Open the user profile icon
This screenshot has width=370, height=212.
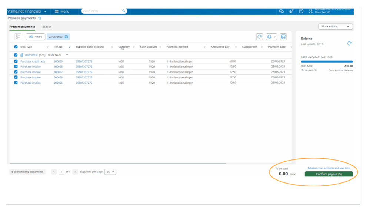tap(310, 11)
